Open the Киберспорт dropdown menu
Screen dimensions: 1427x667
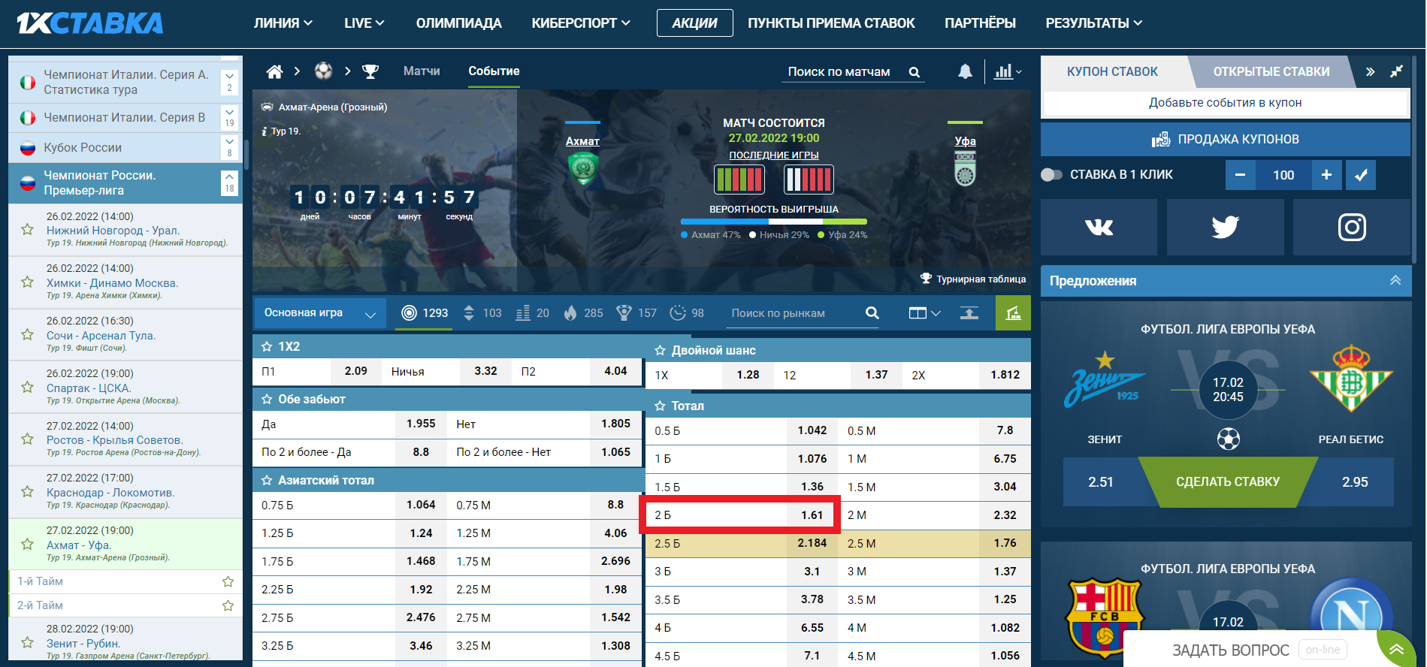[x=581, y=23]
